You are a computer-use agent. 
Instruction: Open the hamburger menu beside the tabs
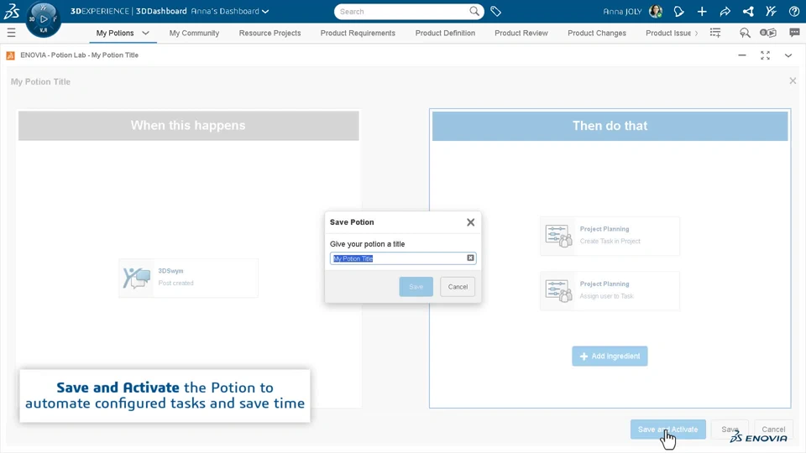pyautogui.click(x=11, y=33)
